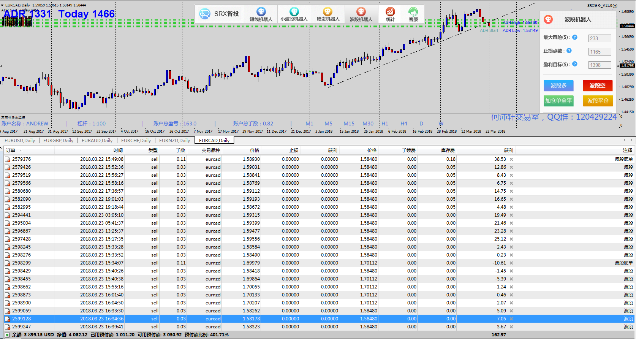Switch to the EURUSD,Daily chart tab
636x339 pixels.
tap(20, 140)
